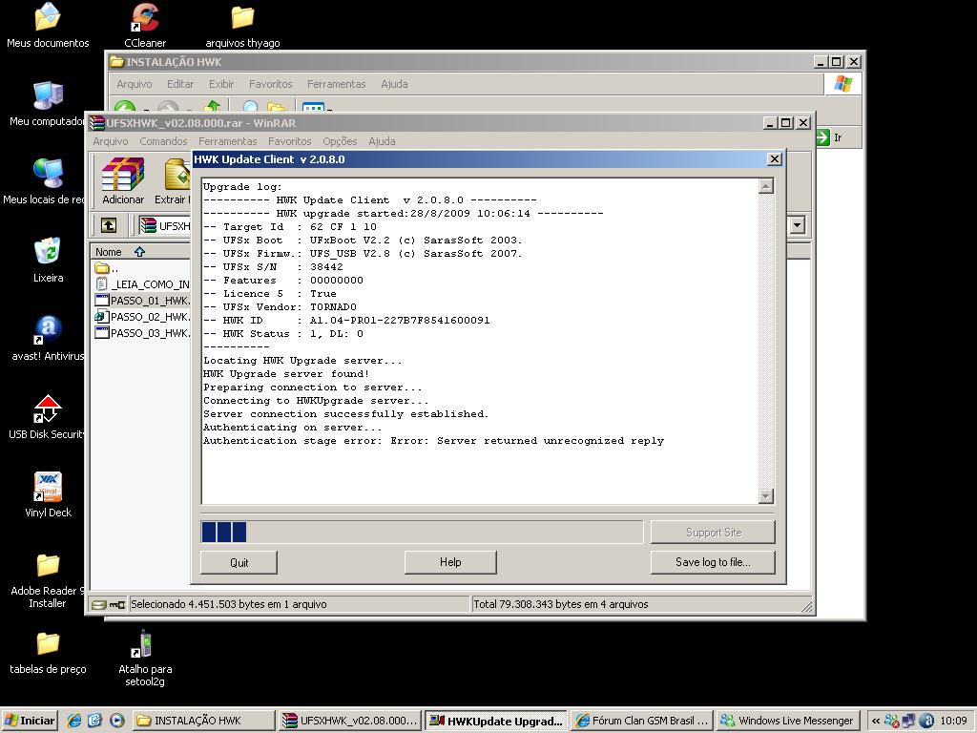
Task: Switch to Fórum Clan GSM Brasil taskbar button
Action: point(642,721)
